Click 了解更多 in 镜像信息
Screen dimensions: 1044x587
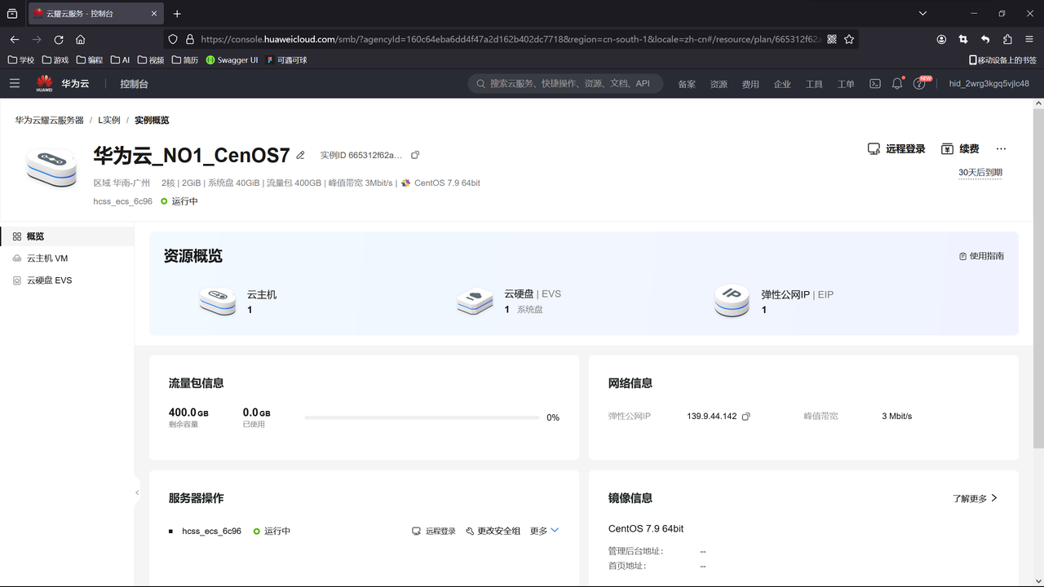point(975,498)
